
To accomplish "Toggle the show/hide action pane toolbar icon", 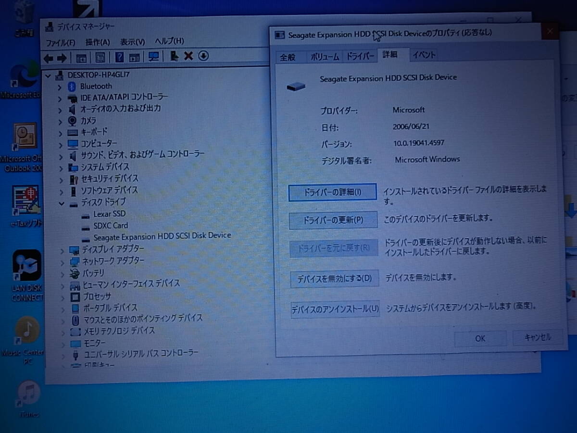I will tap(135, 57).
